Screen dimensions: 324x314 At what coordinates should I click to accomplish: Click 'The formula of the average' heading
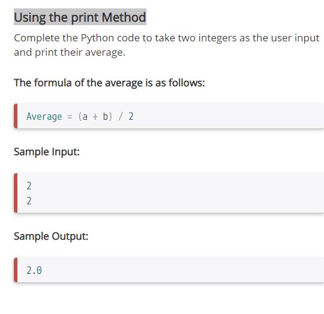[109, 83]
